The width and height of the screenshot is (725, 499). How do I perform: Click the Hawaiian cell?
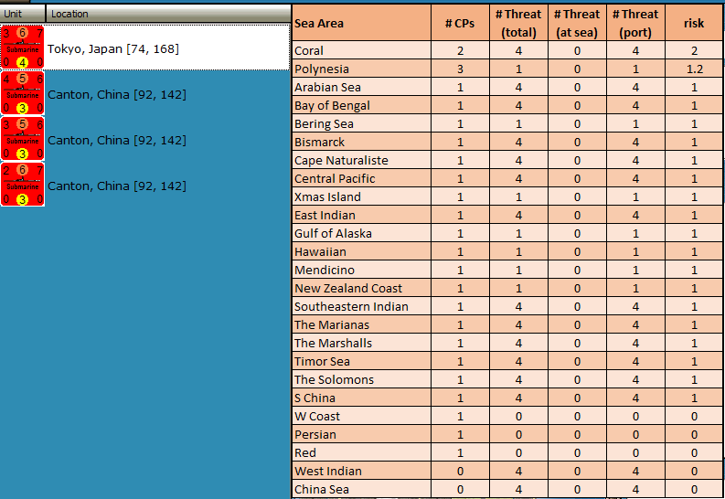pos(361,251)
